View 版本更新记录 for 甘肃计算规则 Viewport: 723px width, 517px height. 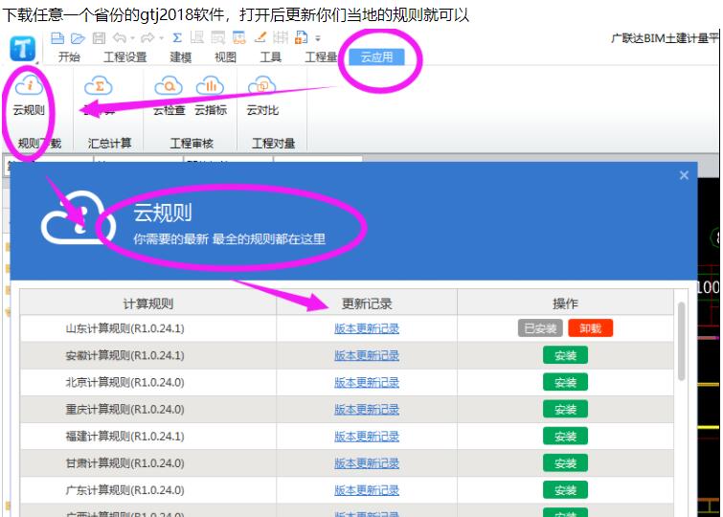367,463
